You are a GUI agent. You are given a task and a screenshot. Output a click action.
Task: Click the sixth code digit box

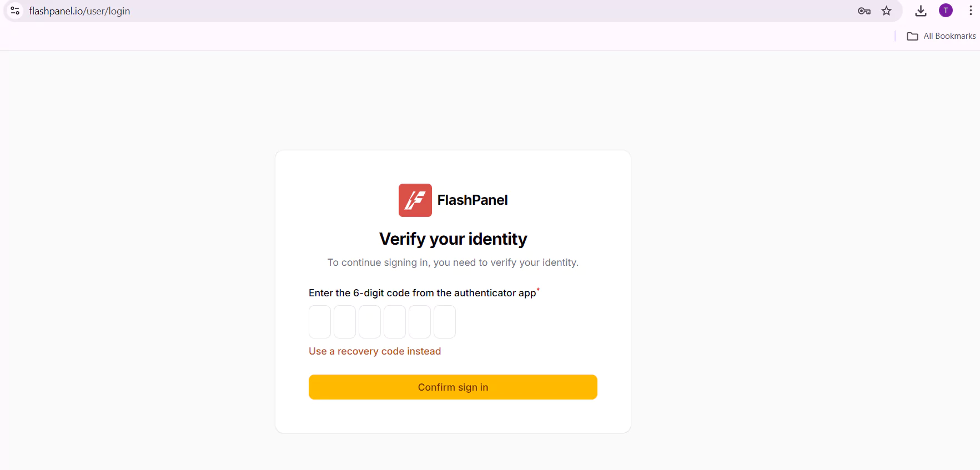[445, 322]
